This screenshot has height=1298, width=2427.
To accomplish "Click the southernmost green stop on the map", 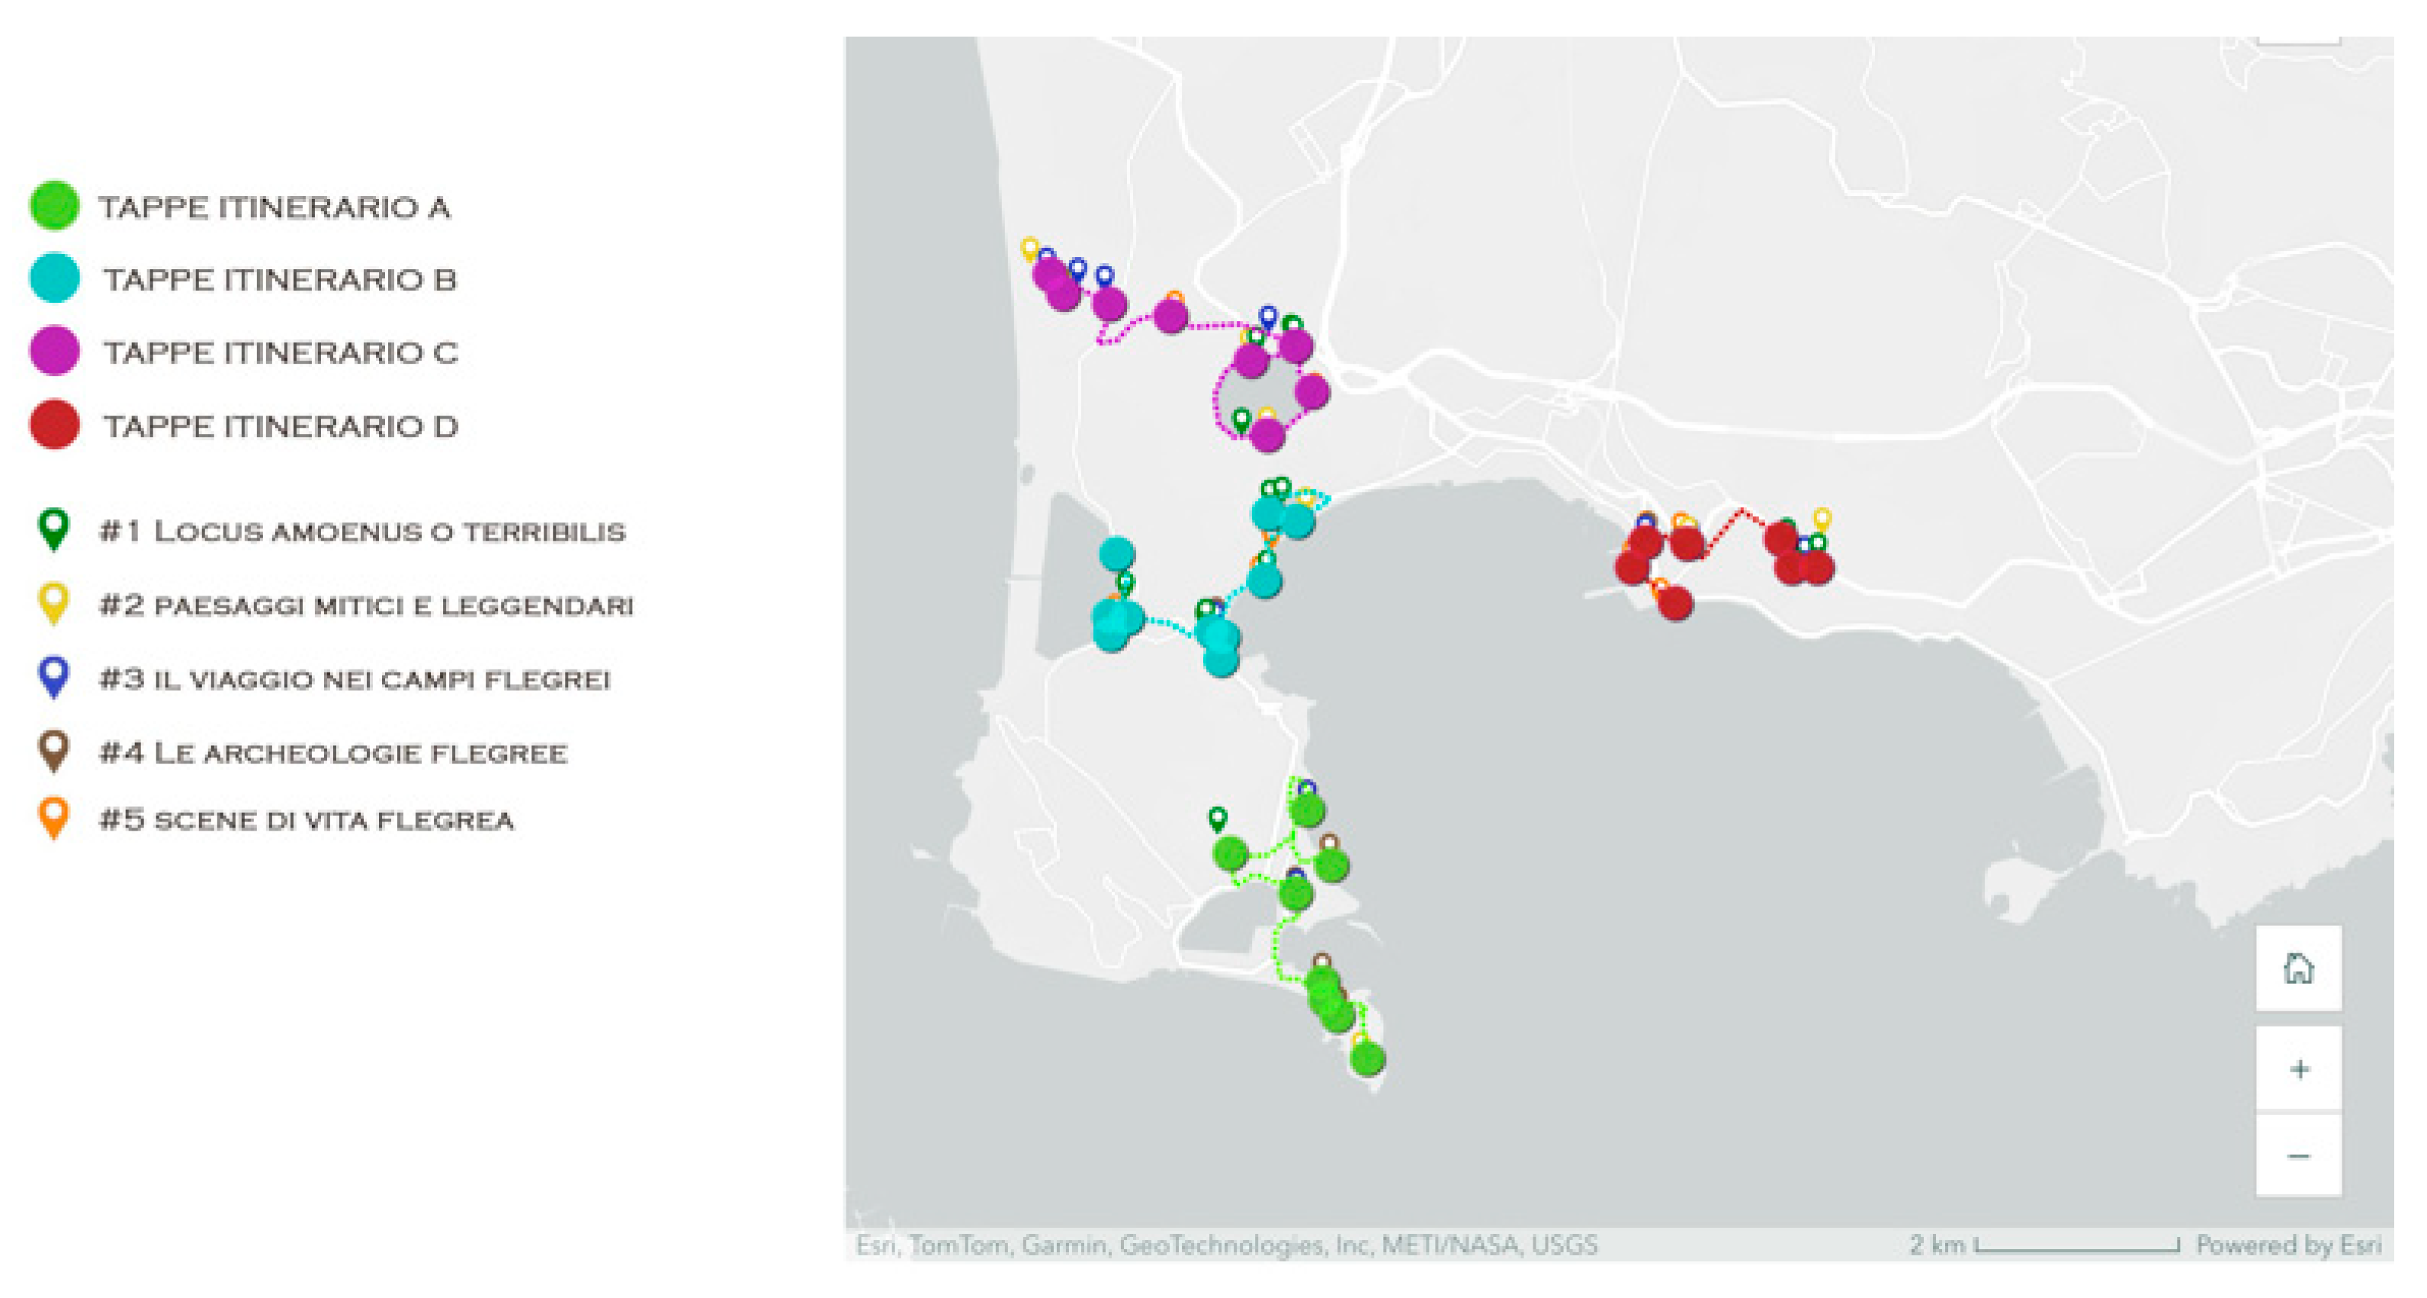I will tap(1367, 1059).
